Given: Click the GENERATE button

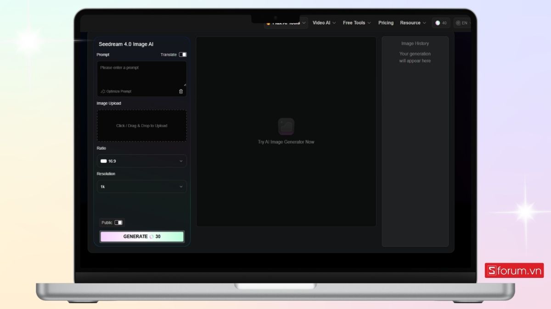Looking at the screenshot, I should (142, 237).
